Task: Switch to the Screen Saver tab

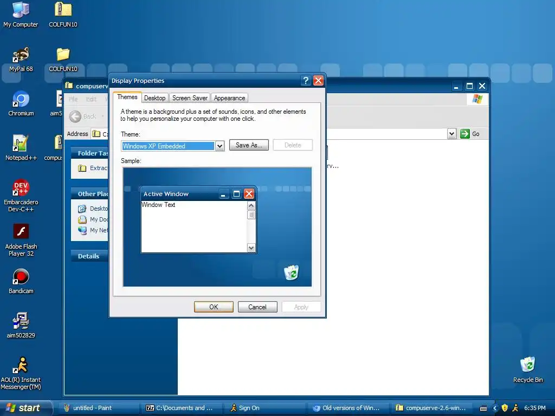Action: coord(190,98)
